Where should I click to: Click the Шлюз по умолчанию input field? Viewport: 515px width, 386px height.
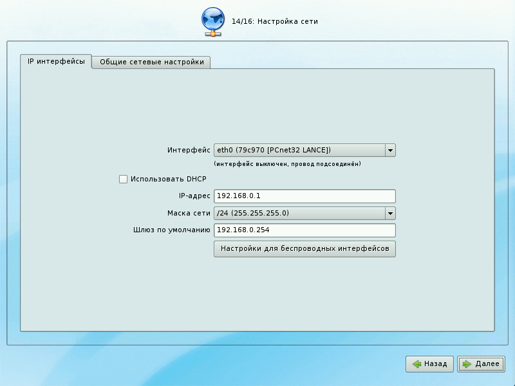point(304,230)
